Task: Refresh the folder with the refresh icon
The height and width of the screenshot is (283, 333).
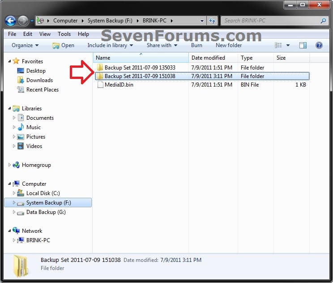Action: pos(212,21)
